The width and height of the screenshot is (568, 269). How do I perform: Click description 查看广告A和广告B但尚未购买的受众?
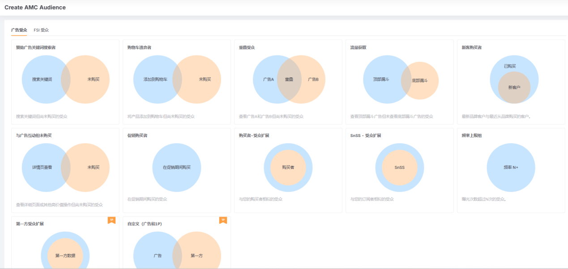pyautogui.click(x=271, y=116)
